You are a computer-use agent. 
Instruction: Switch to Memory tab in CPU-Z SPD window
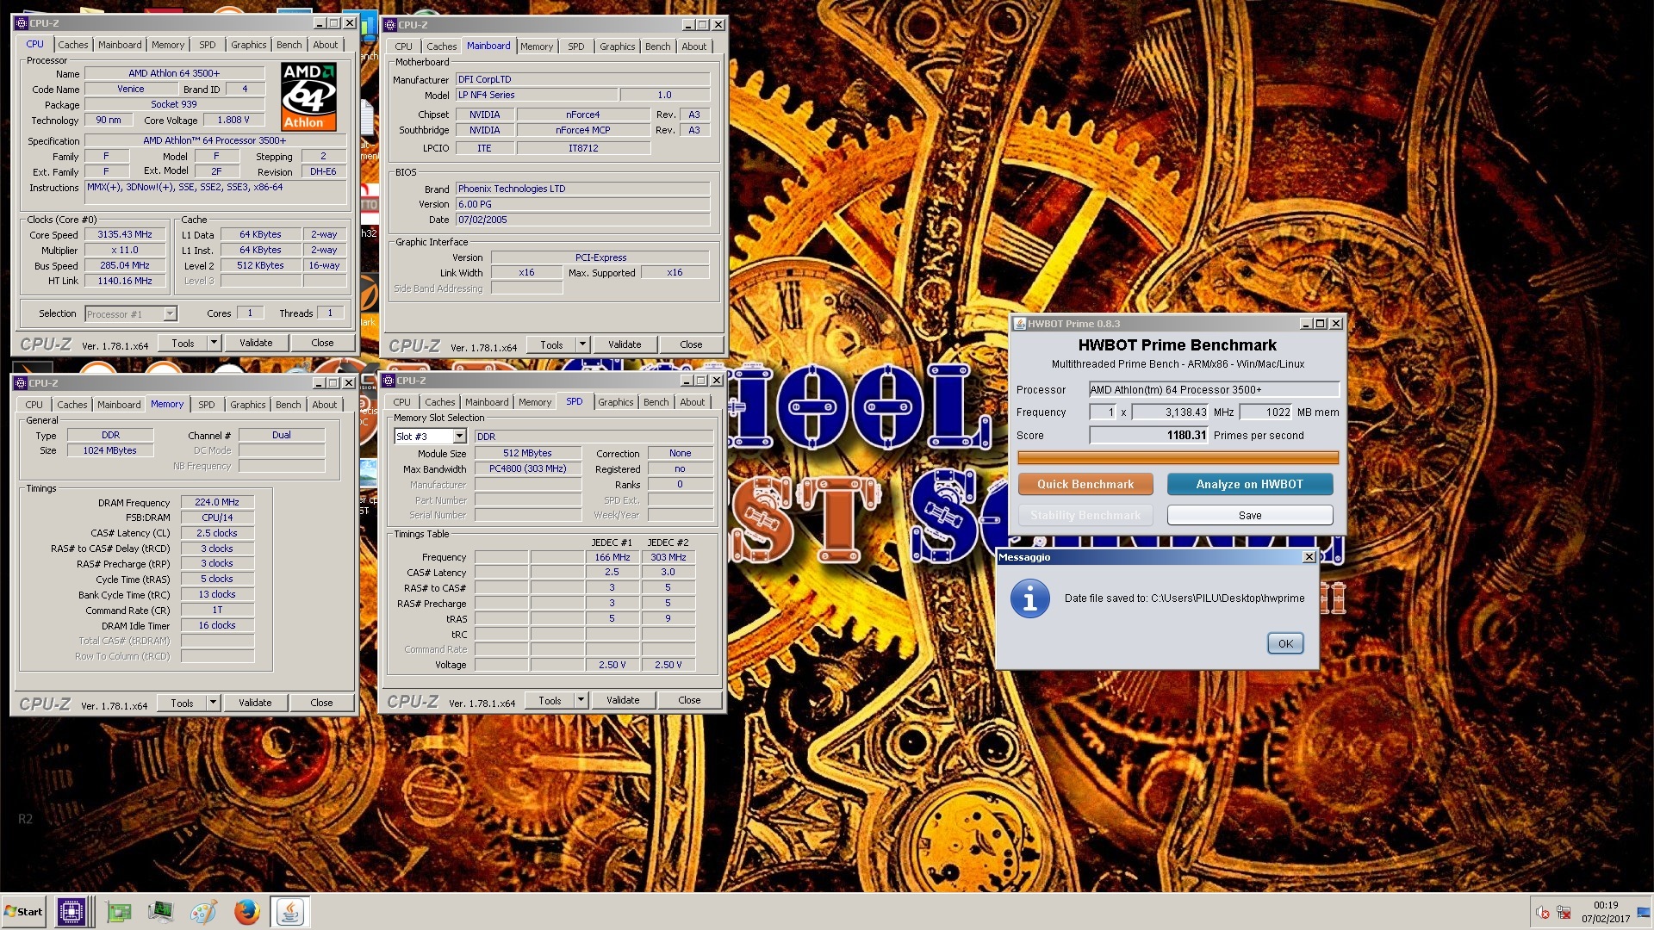[x=535, y=402]
